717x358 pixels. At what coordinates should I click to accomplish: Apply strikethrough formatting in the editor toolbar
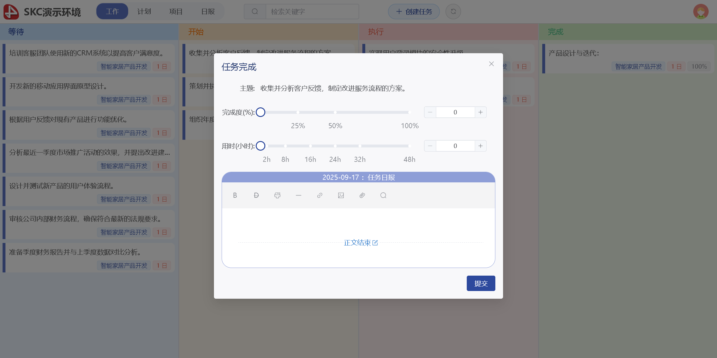pos(256,195)
